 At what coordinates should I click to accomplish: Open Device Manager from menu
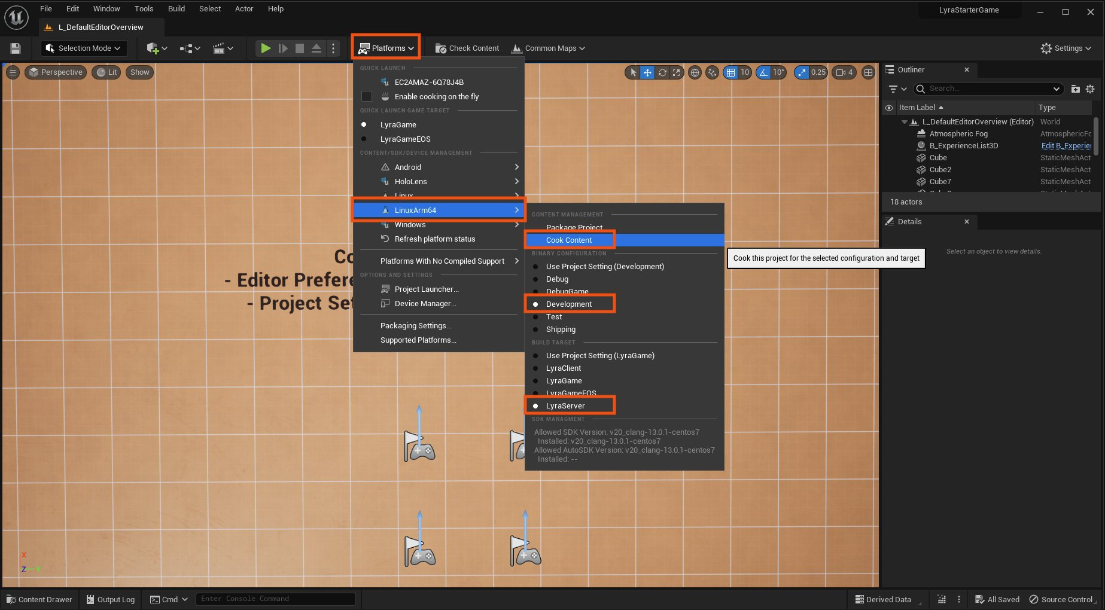439,304
